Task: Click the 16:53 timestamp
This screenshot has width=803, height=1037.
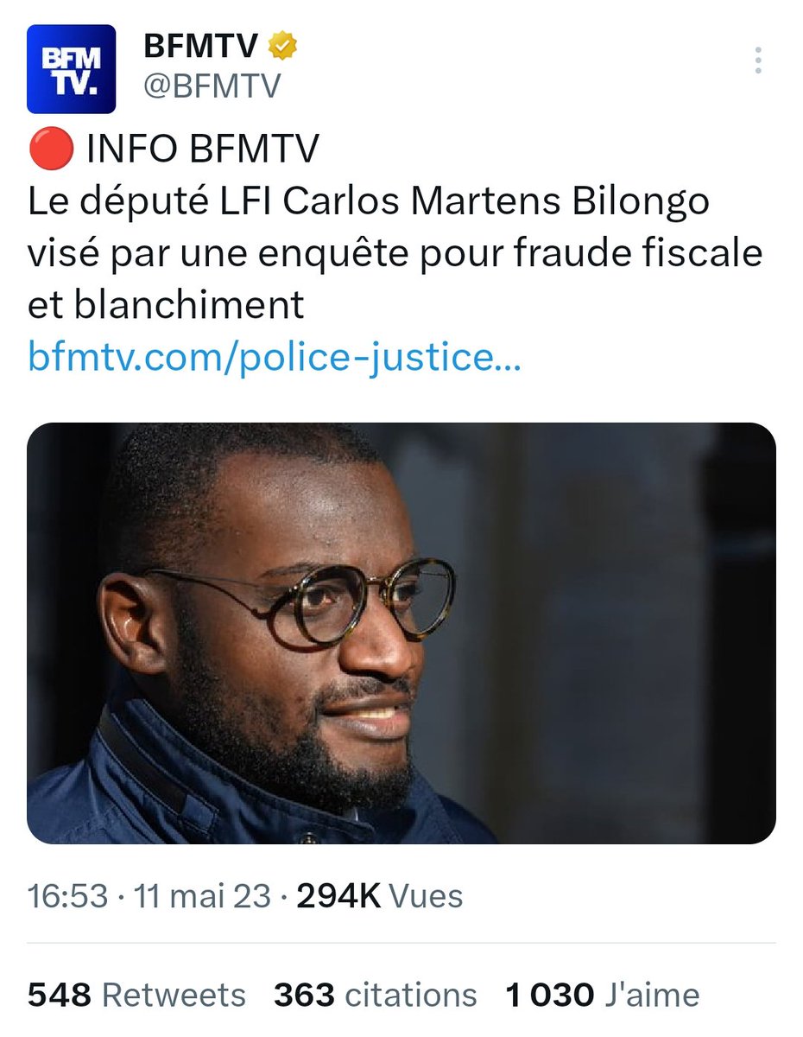Action: pyautogui.click(x=67, y=895)
